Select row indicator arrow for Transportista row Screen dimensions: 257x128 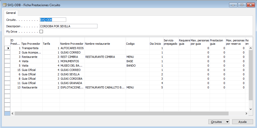(x=7, y=48)
